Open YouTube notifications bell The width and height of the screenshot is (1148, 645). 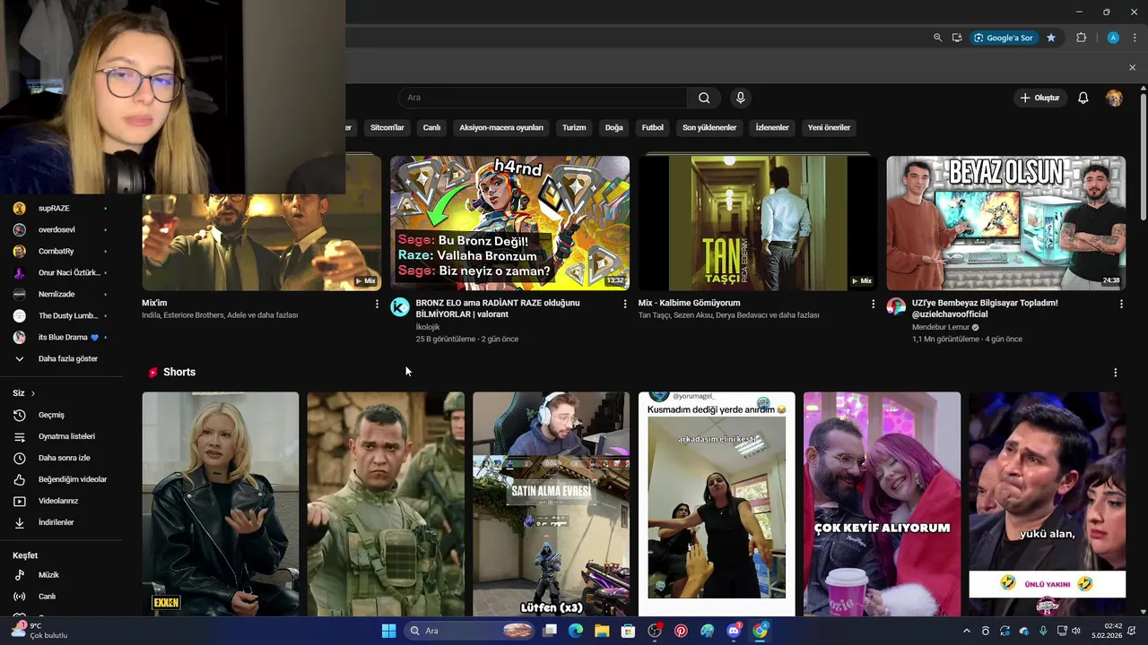click(1083, 98)
